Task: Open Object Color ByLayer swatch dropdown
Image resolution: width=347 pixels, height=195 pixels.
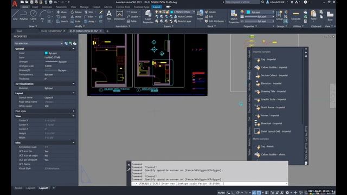Action: click(260, 12)
